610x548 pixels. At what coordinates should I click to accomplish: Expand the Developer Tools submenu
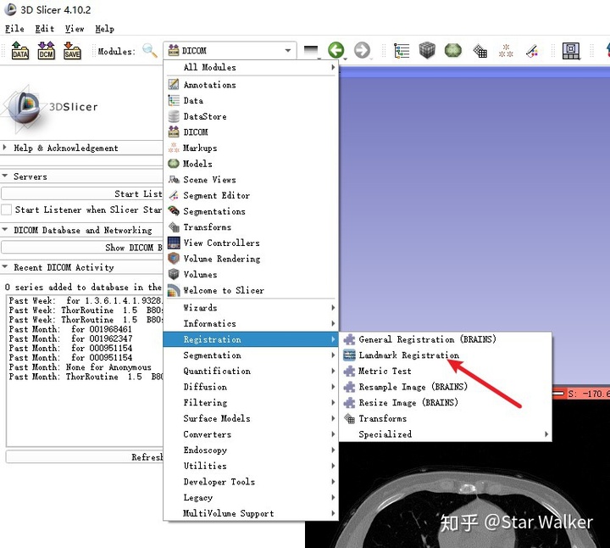click(251, 482)
